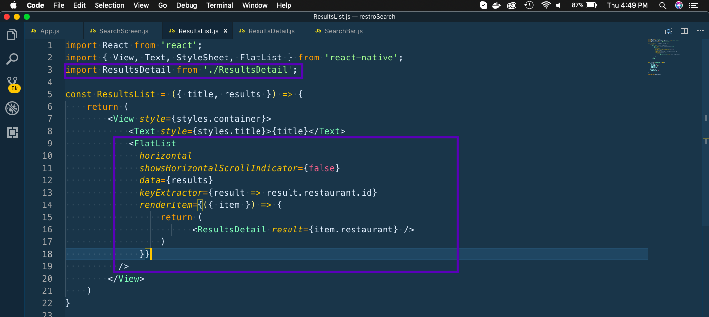Click line number 9 in the gutter
Screen dimensions: 709x317
pyautogui.click(x=50, y=144)
